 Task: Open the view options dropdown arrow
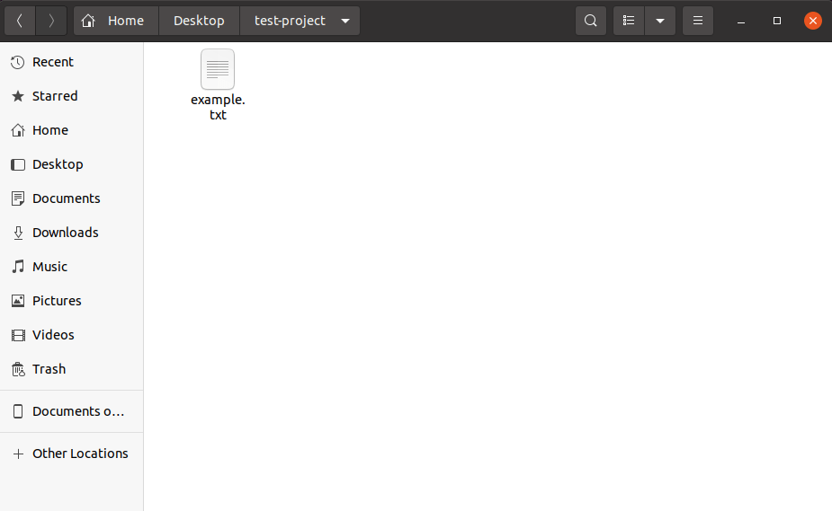[x=660, y=21]
